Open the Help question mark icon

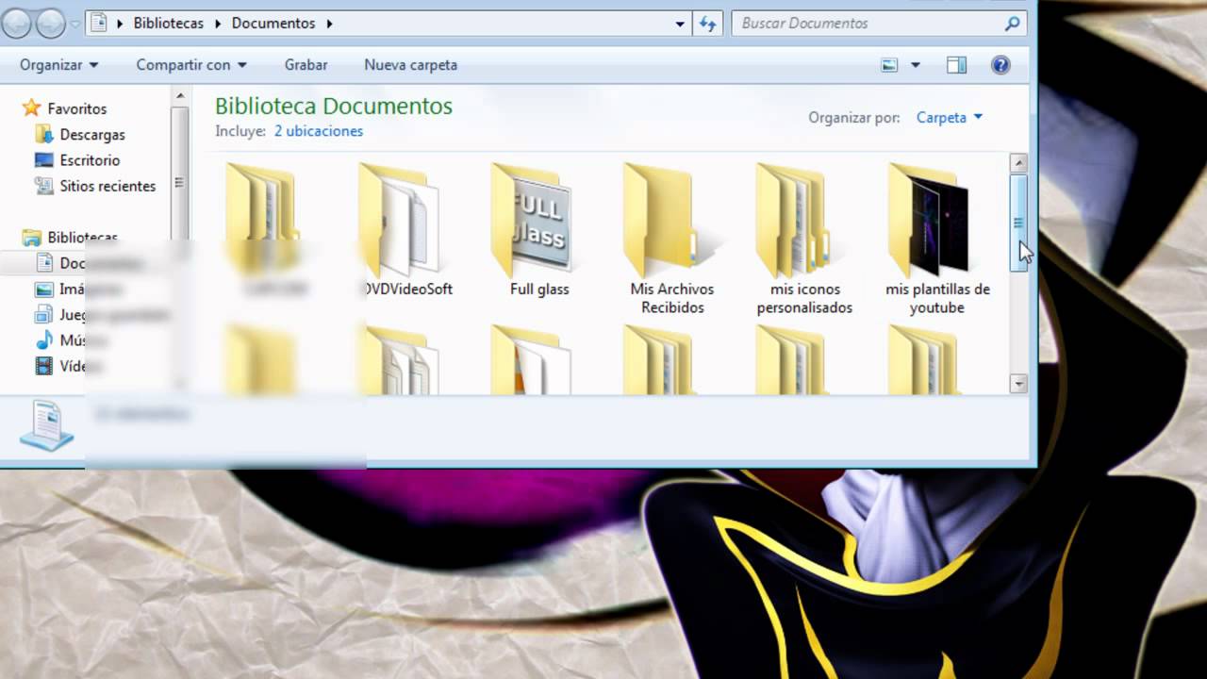(x=1000, y=65)
